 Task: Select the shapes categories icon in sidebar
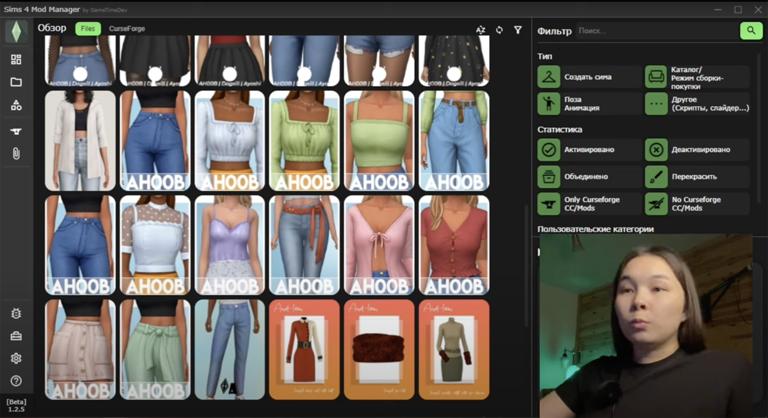tap(16, 105)
